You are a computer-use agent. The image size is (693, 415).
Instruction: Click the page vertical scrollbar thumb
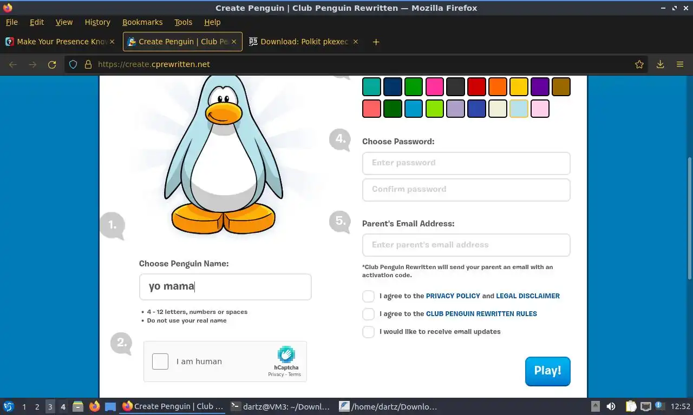689,218
